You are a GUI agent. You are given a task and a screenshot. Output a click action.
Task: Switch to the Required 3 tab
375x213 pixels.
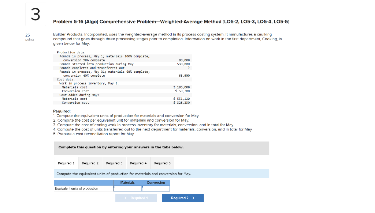tap(114, 163)
